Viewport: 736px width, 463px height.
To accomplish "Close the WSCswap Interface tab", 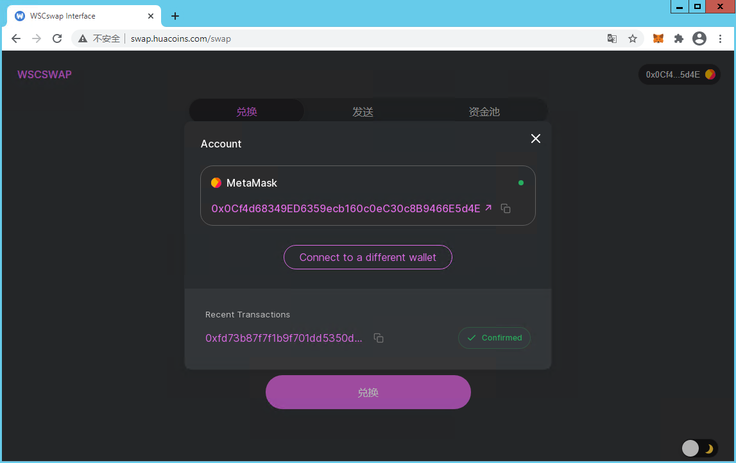I will (x=151, y=16).
